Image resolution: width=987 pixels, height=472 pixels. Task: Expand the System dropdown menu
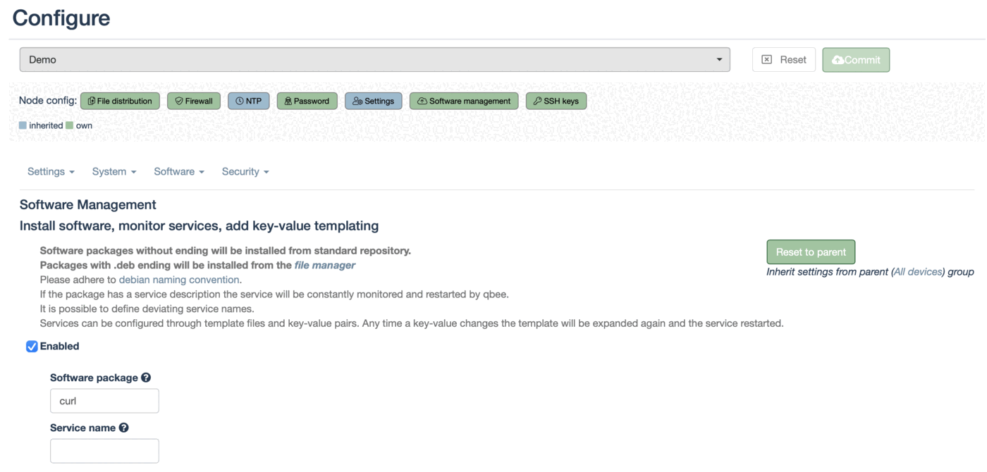[114, 172]
